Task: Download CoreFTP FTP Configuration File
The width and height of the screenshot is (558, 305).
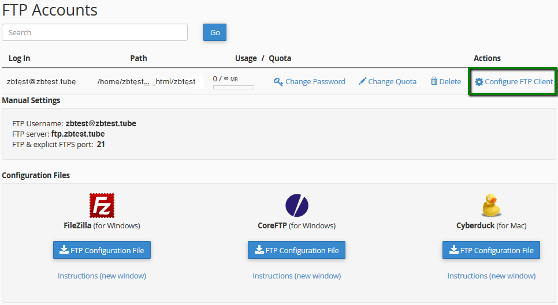Action: click(x=296, y=250)
